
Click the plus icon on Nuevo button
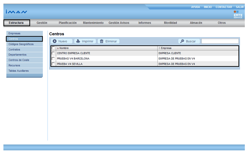[55, 41]
